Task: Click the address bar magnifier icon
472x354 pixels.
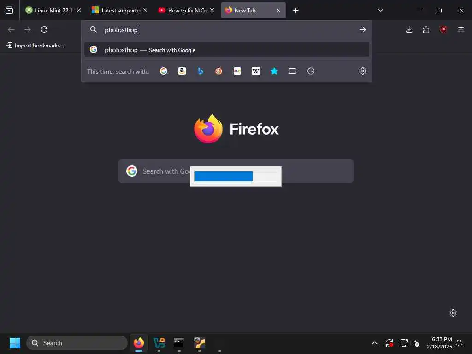Action: [x=93, y=29]
